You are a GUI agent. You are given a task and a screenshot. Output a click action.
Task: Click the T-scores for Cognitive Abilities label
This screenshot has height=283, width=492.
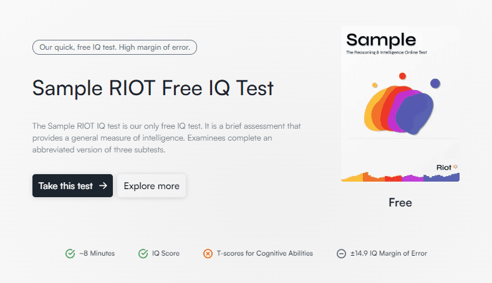[264, 254]
